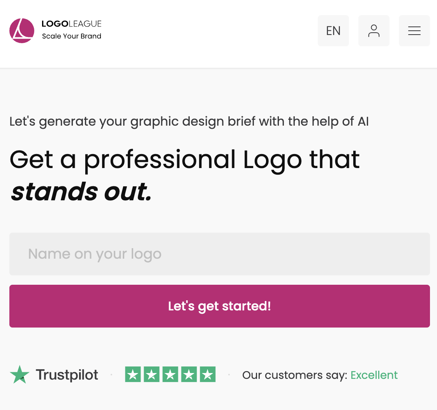The height and width of the screenshot is (410, 437).
Task: Click the Our customers say text
Action: coord(294,375)
